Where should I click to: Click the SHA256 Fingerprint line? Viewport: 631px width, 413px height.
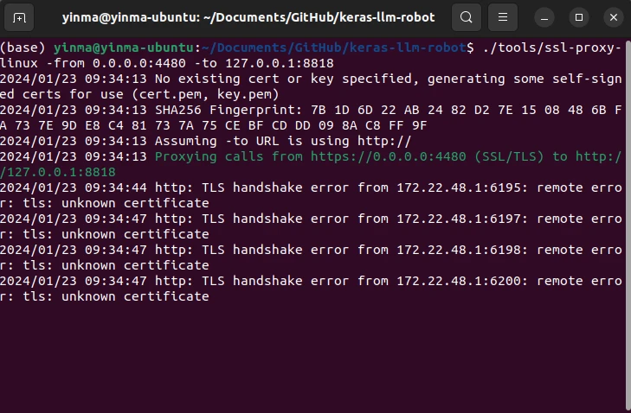(311, 118)
